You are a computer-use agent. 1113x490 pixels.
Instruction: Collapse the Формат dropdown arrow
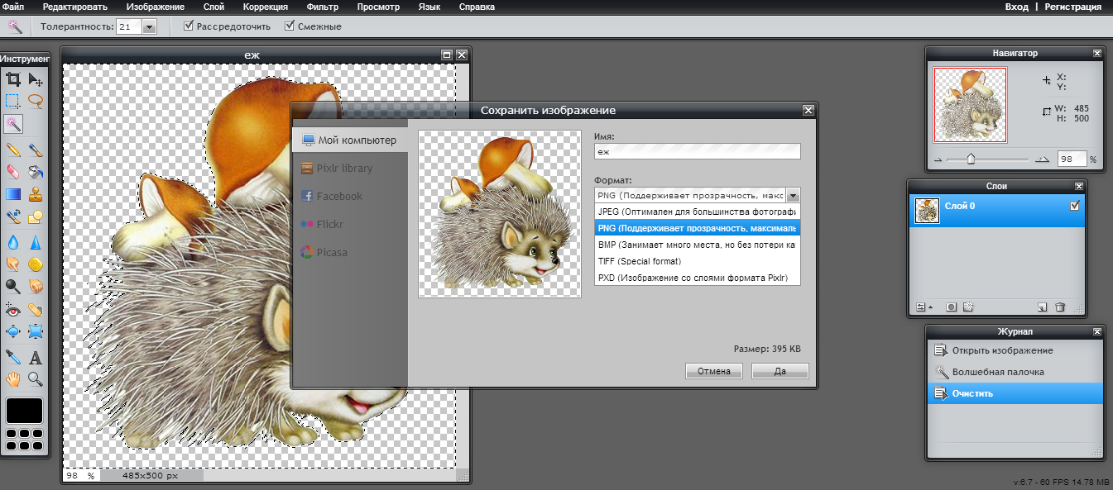pyautogui.click(x=793, y=196)
